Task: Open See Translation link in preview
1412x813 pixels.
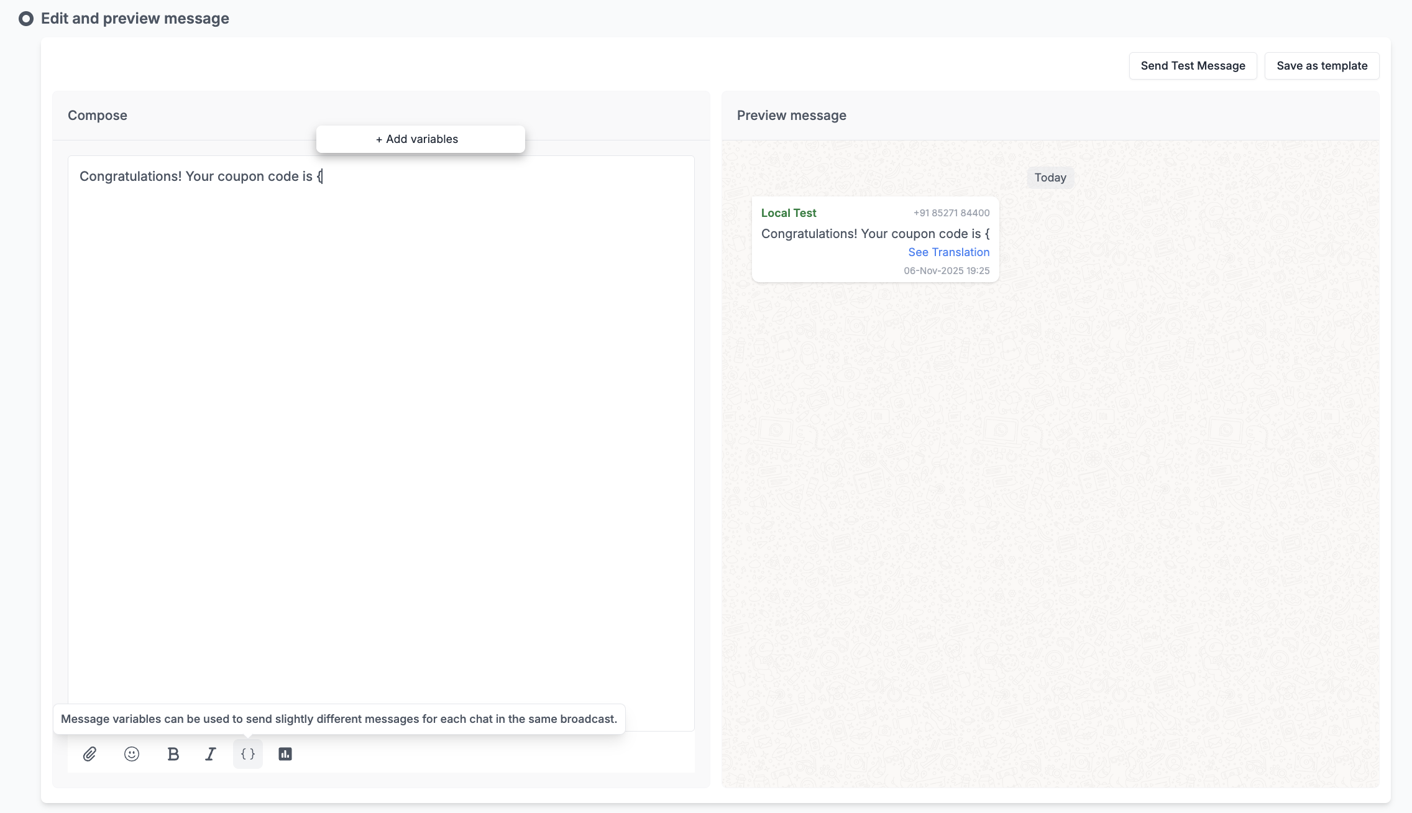Action: pyautogui.click(x=948, y=252)
